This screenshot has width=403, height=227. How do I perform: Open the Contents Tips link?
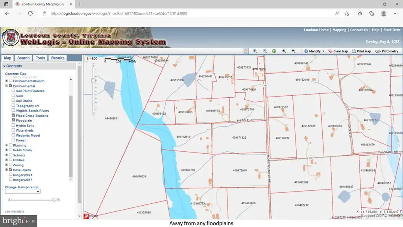pyautogui.click(x=15, y=74)
